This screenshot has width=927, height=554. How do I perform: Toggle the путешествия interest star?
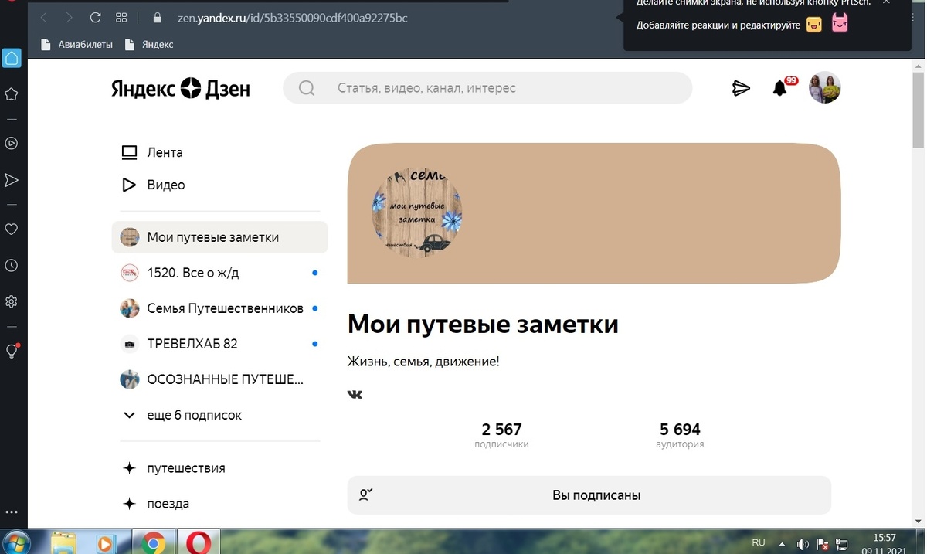129,467
